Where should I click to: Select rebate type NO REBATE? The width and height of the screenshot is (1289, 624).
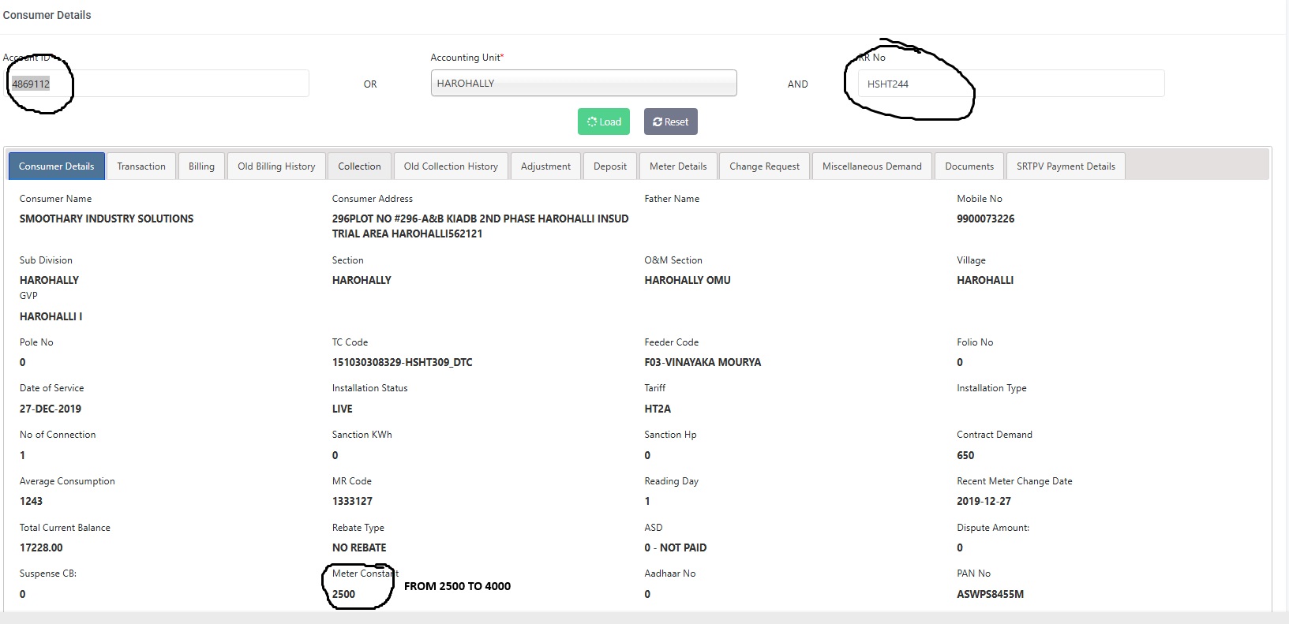coord(359,547)
